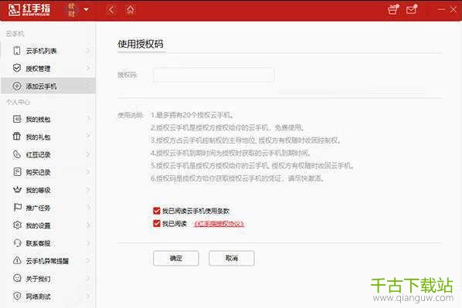462x308 pixels.
Task: Expand the 我的钱包 chevron
Action: point(88,119)
